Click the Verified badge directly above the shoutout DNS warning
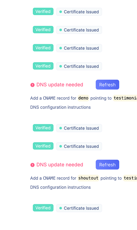The height and width of the screenshot is (230, 137). (43, 146)
